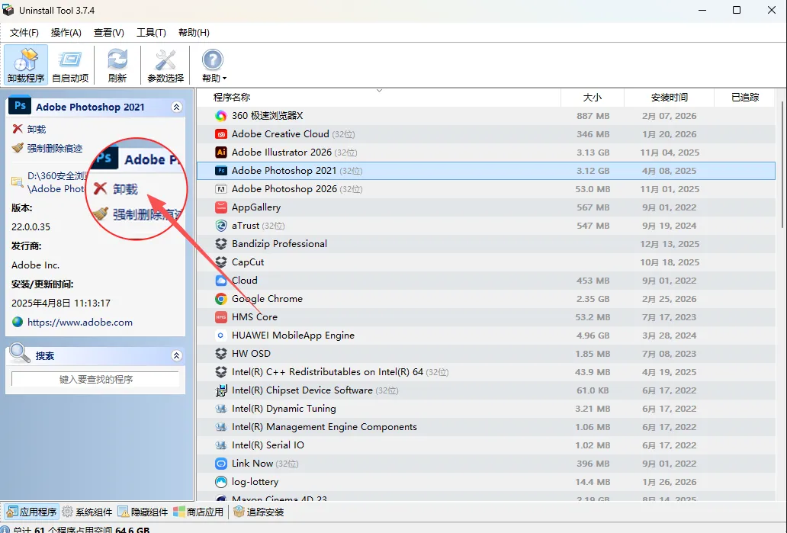The image size is (787, 533).
Task: Sort by 已追踪 column header
Action: 745,98
